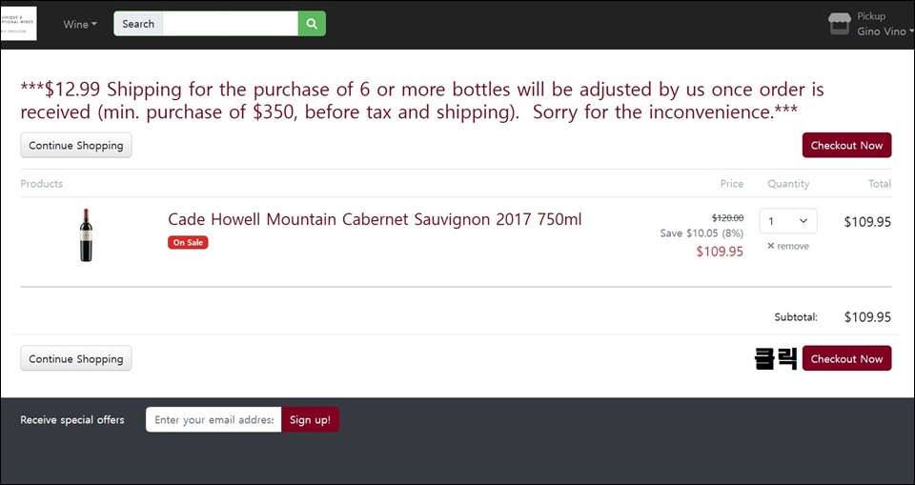
Task: Click the remove item link
Action: 788,246
